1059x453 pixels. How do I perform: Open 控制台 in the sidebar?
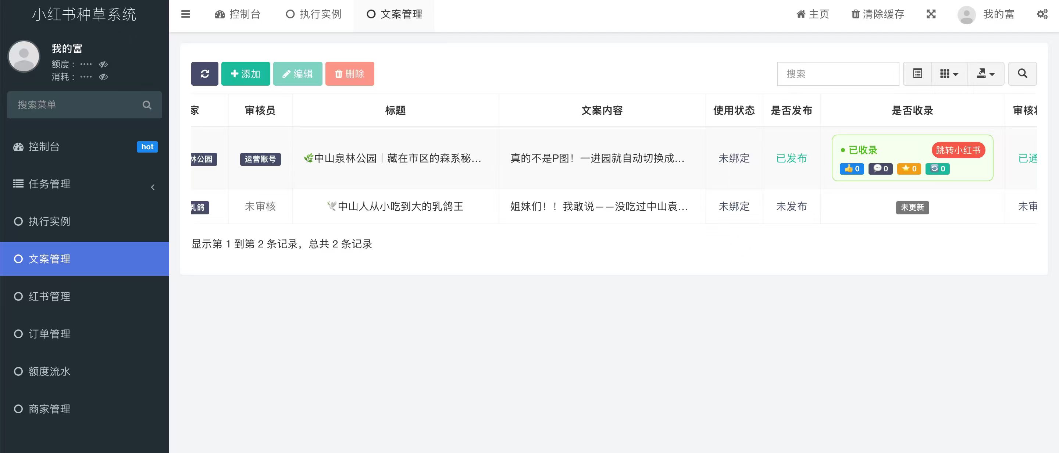(85, 146)
